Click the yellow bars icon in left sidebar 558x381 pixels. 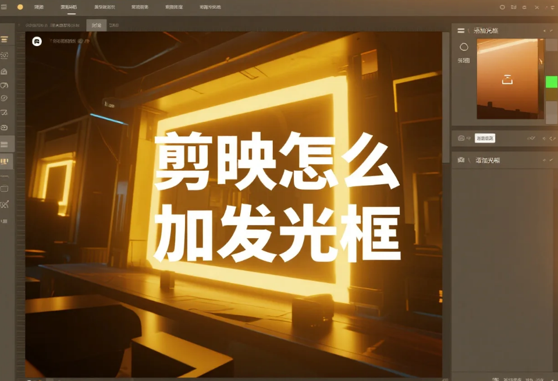coord(4,161)
